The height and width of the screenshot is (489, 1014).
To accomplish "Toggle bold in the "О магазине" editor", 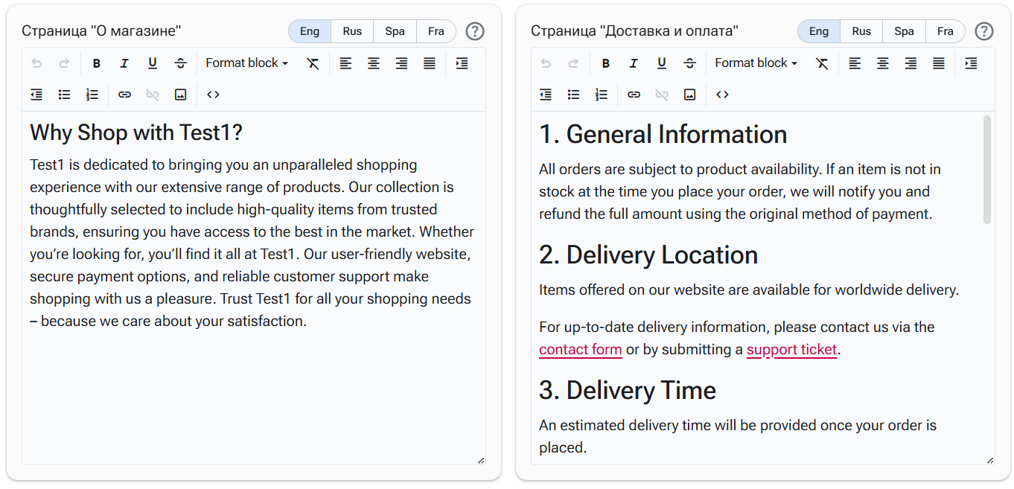I will [x=97, y=63].
